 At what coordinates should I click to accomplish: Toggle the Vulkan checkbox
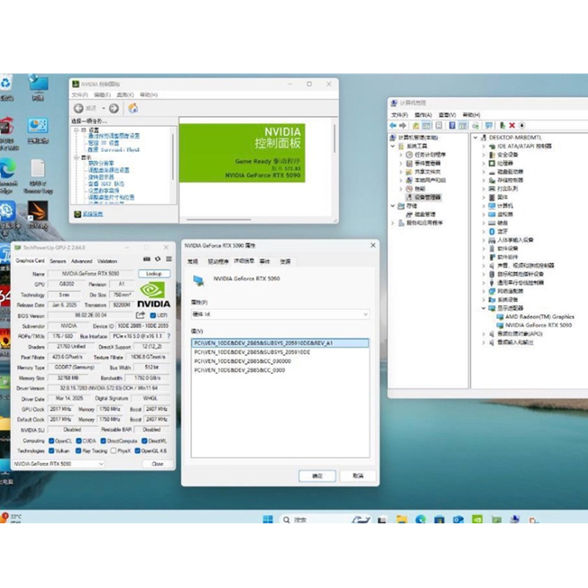[51, 451]
